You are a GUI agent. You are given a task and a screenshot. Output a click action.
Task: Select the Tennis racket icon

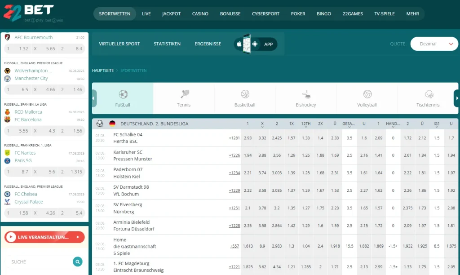[185, 94]
